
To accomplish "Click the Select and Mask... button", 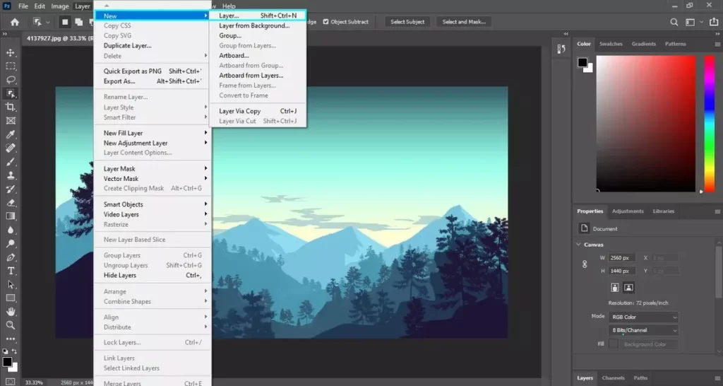I will coord(464,22).
